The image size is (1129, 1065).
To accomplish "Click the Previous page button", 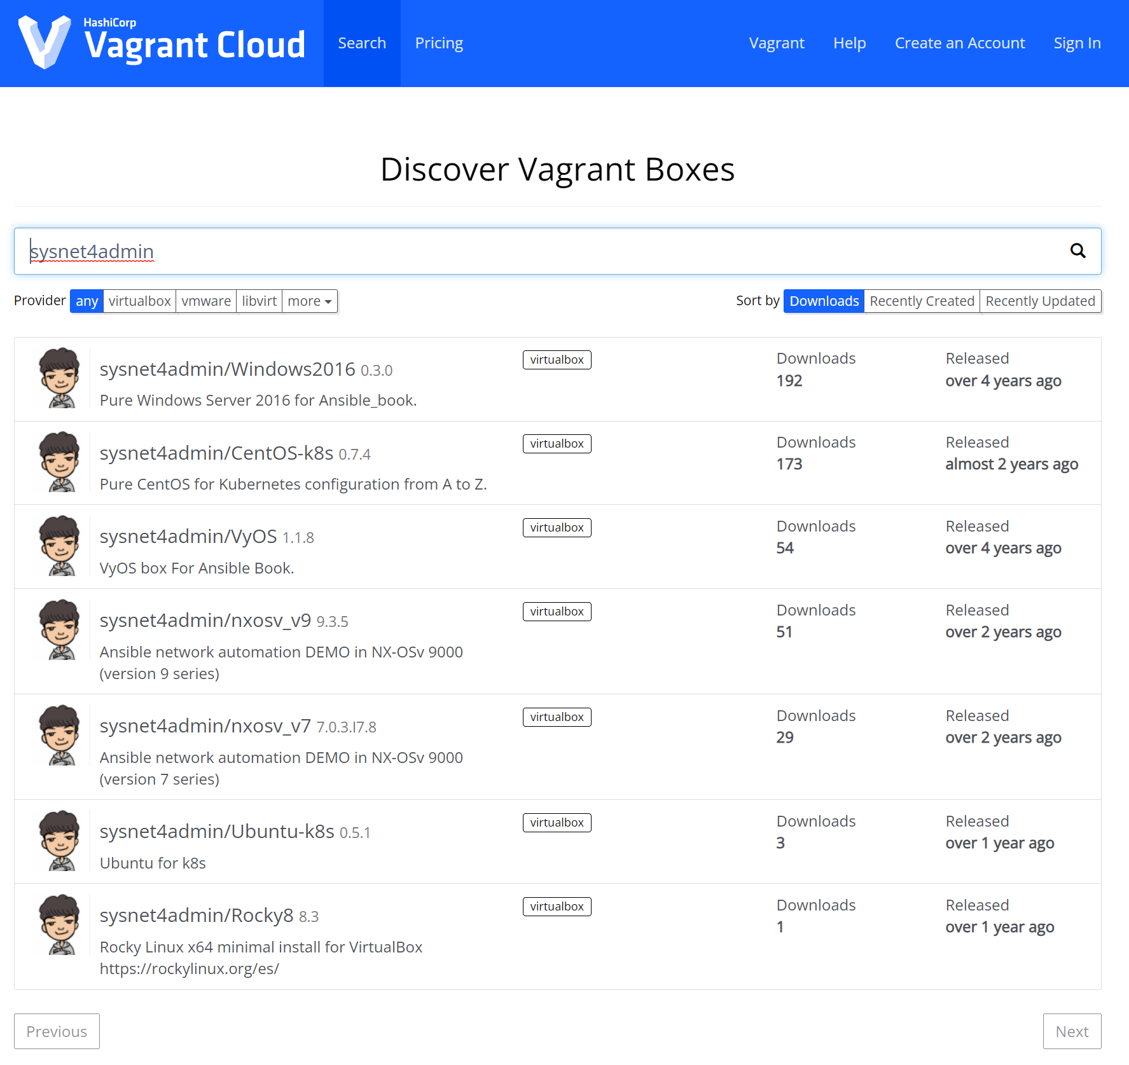I will pos(57,1031).
